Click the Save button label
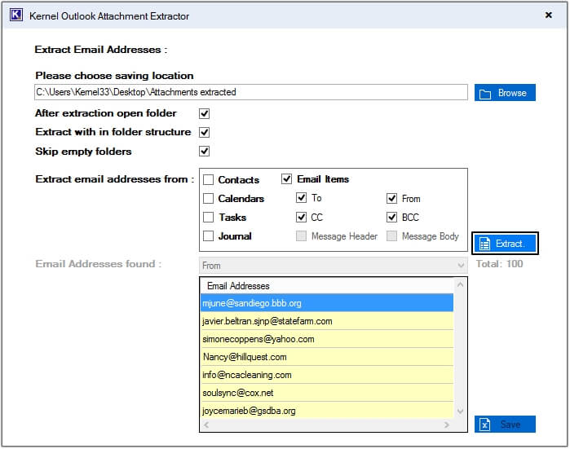570x449 pixels. pos(510,425)
